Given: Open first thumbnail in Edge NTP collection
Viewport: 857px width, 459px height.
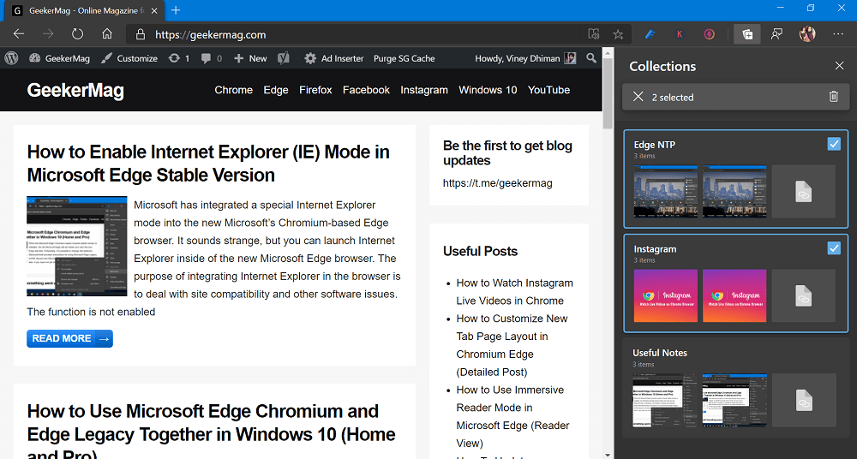Looking at the screenshot, I should tap(666, 191).
